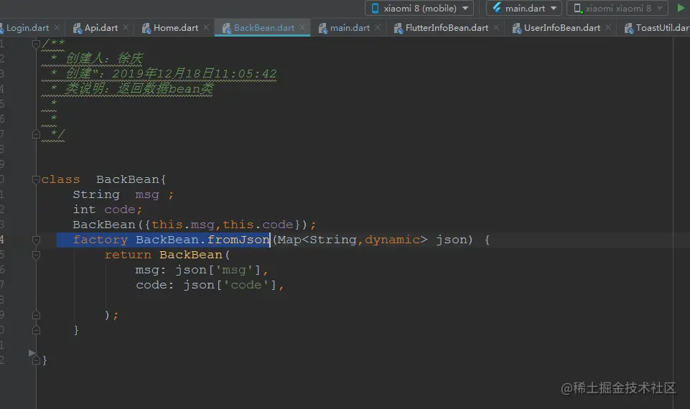Click 'this.code' in the BackBean constructor
This screenshot has width=690, height=409.
point(258,225)
